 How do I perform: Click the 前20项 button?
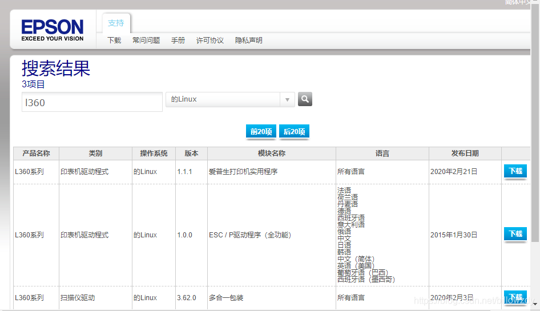[x=261, y=131]
